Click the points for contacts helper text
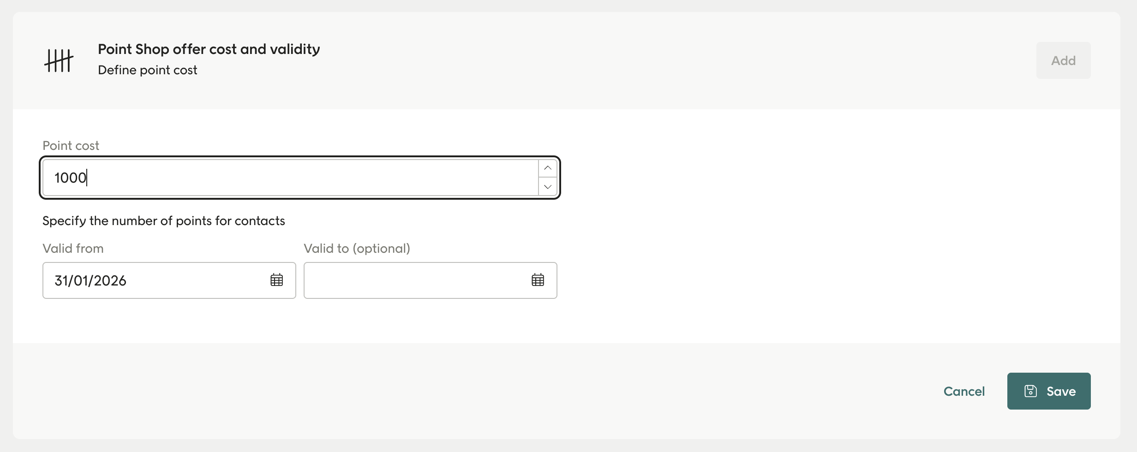Viewport: 1137px width, 452px height. coord(163,221)
